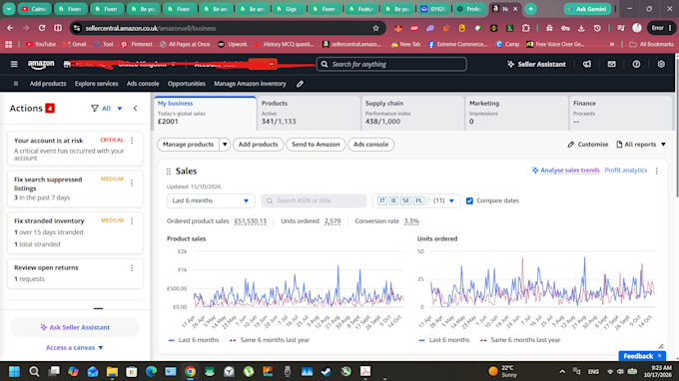Open options menu for Review open returns
This screenshot has height=381, width=679.
pos(132,268)
